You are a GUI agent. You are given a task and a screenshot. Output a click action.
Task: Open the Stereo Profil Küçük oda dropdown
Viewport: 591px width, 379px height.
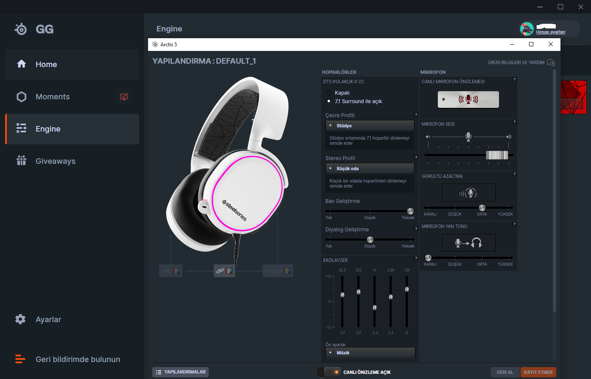tap(370, 168)
